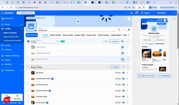Collapse the Promos category section

[128, 41]
